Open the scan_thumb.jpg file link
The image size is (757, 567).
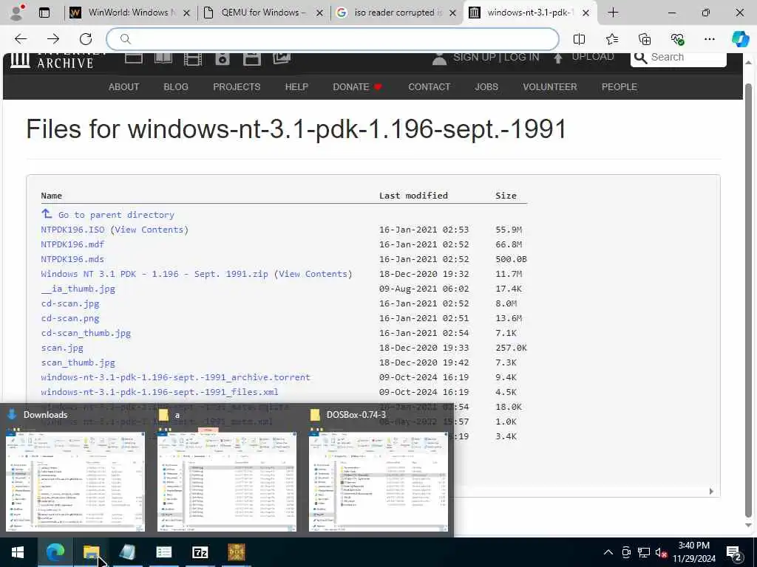pos(78,362)
